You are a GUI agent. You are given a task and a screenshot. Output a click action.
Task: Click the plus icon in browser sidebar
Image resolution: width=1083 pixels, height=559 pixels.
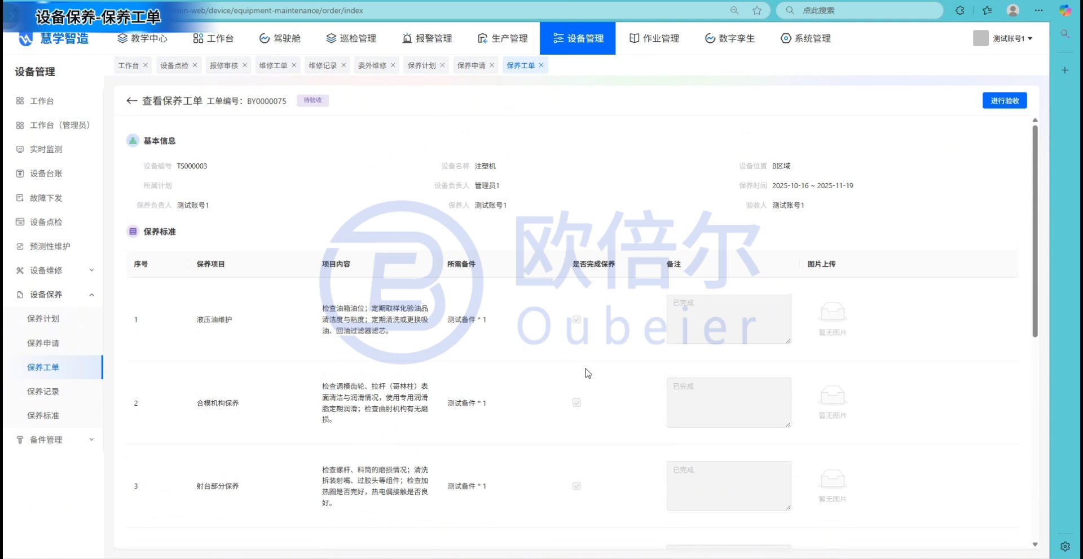click(1065, 70)
